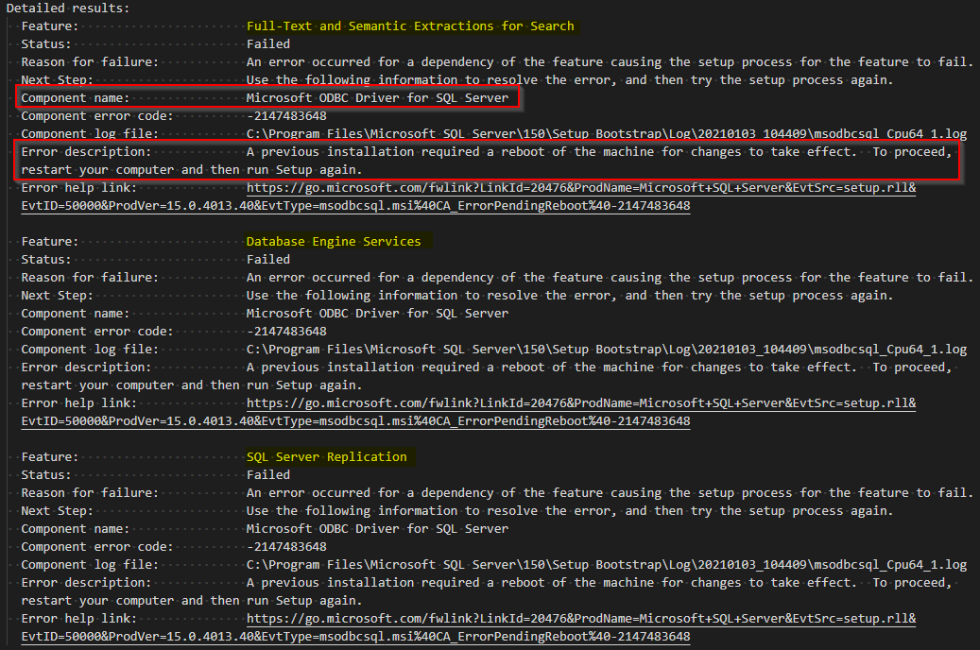
Task: Click 'restart your computer' line in Full-Text section
Action: [191, 170]
